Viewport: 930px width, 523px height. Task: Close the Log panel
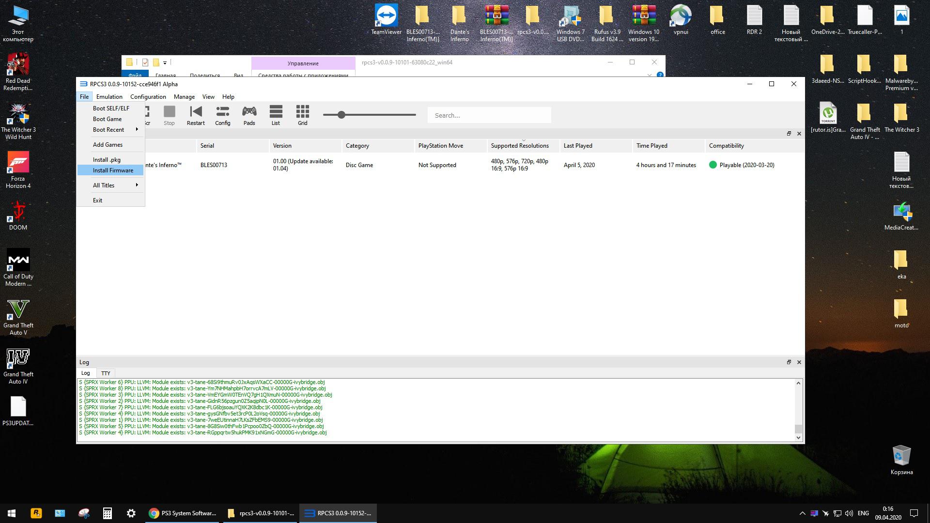coord(799,362)
